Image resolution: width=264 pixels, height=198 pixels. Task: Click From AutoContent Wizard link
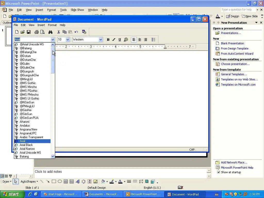(x=237, y=54)
